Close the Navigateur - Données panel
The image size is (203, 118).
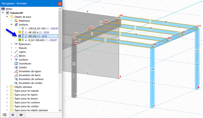[60, 4]
